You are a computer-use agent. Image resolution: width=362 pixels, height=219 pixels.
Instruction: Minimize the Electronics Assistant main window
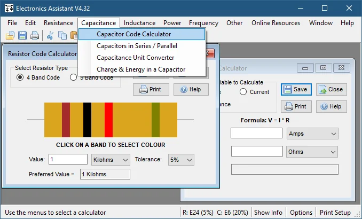click(x=301, y=9)
